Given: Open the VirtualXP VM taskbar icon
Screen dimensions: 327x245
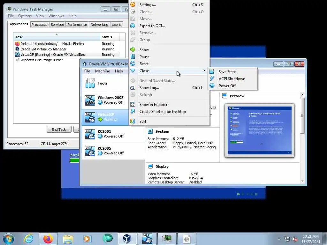Looking at the screenshot, I should click(x=147, y=239).
